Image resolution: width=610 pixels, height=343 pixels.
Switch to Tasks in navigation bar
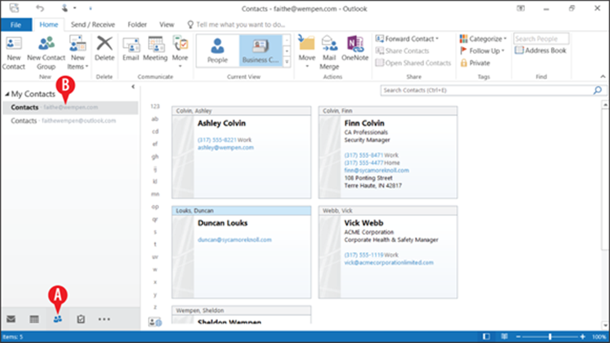click(81, 319)
